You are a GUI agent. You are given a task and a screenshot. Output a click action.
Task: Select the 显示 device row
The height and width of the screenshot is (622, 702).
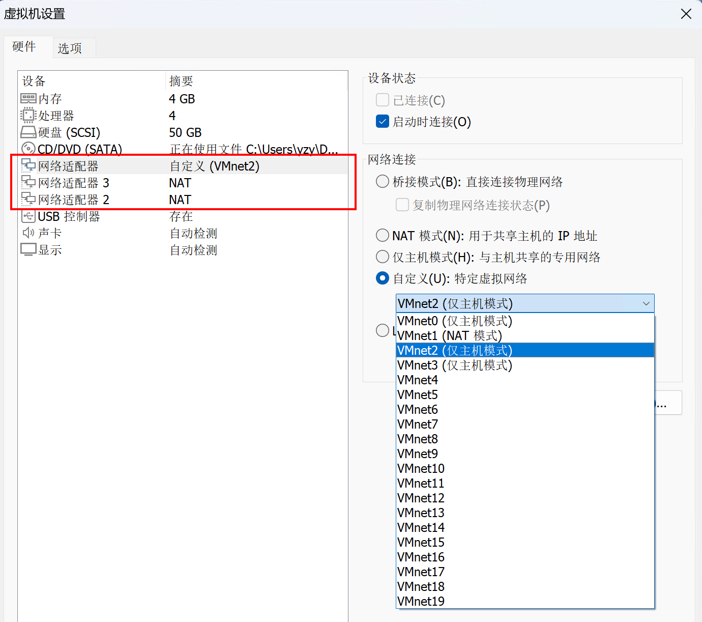(183, 250)
